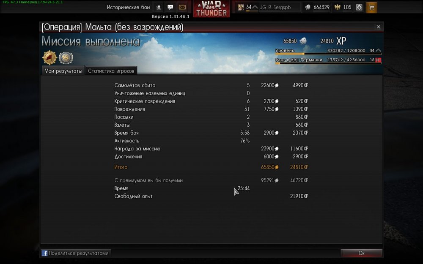Select the Мои результаты tab
This screenshot has width=423, height=264.
tap(63, 71)
